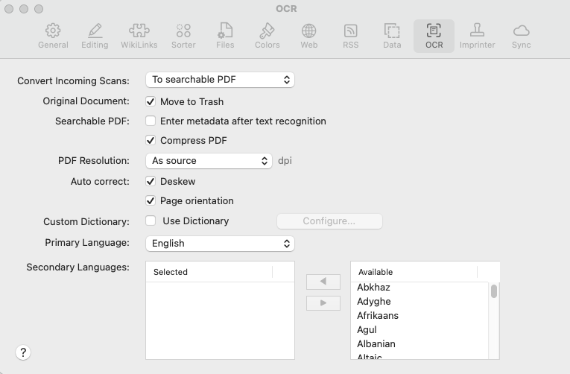The width and height of the screenshot is (570, 374).
Task: Go to the RSS preferences icon
Action: (350, 36)
